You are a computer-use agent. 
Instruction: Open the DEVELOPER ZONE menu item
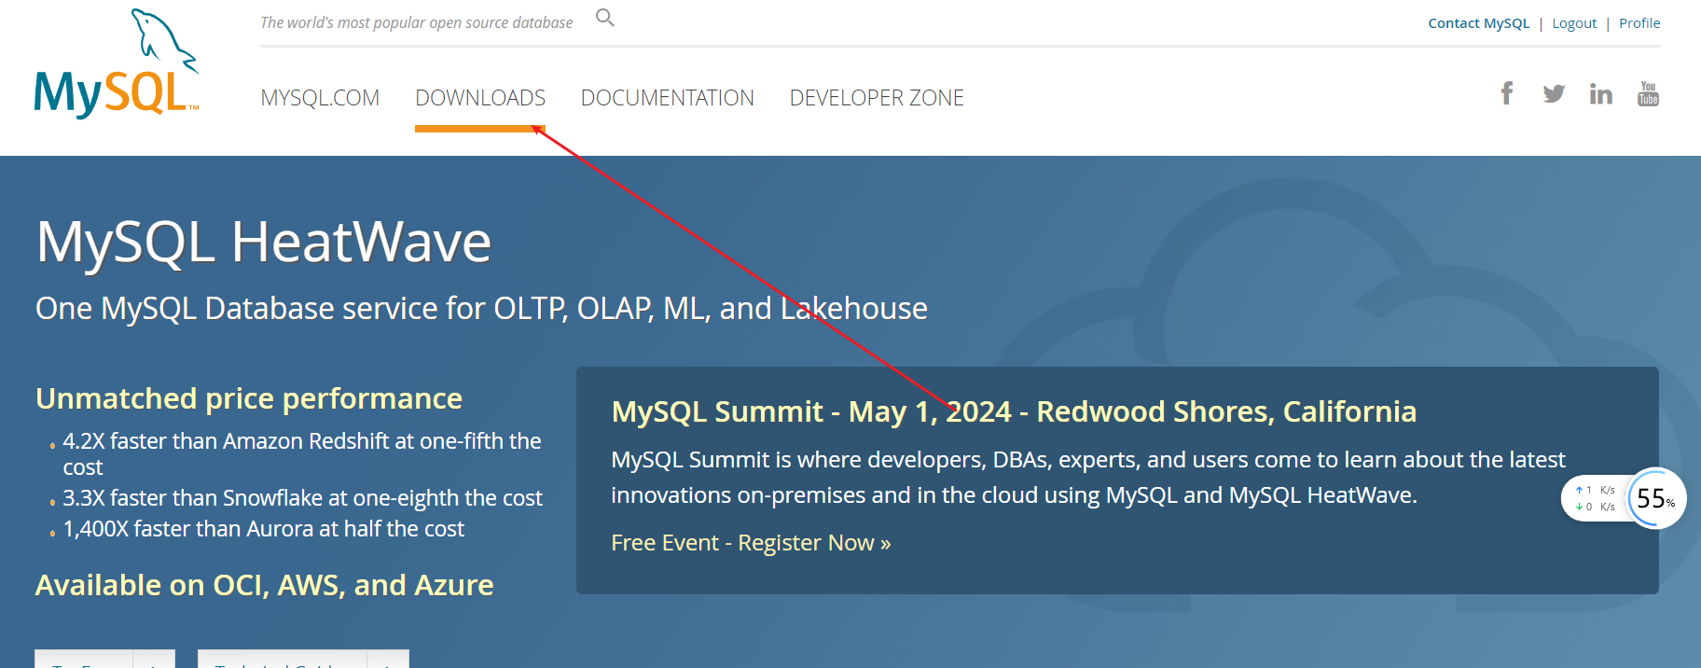tap(877, 98)
